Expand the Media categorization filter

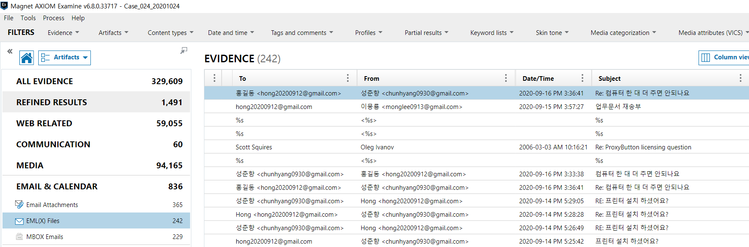pos(623,33)
